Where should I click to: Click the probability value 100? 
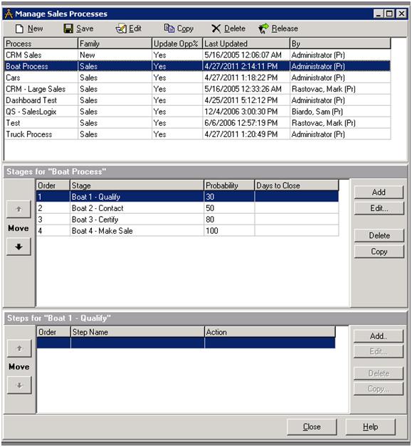click(212, 231)
